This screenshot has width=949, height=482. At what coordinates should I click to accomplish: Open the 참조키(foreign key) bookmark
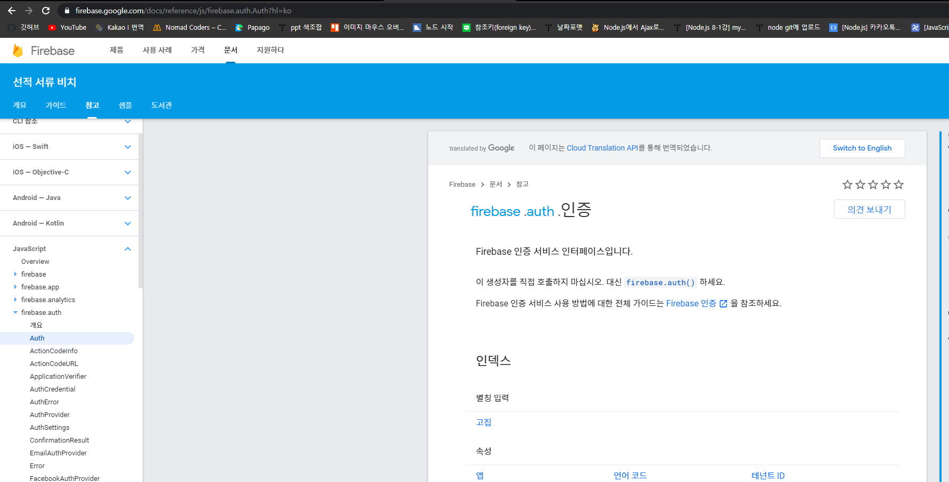point(499,28)
